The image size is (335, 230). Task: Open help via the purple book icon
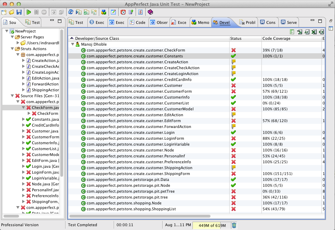tap(150, 12)
